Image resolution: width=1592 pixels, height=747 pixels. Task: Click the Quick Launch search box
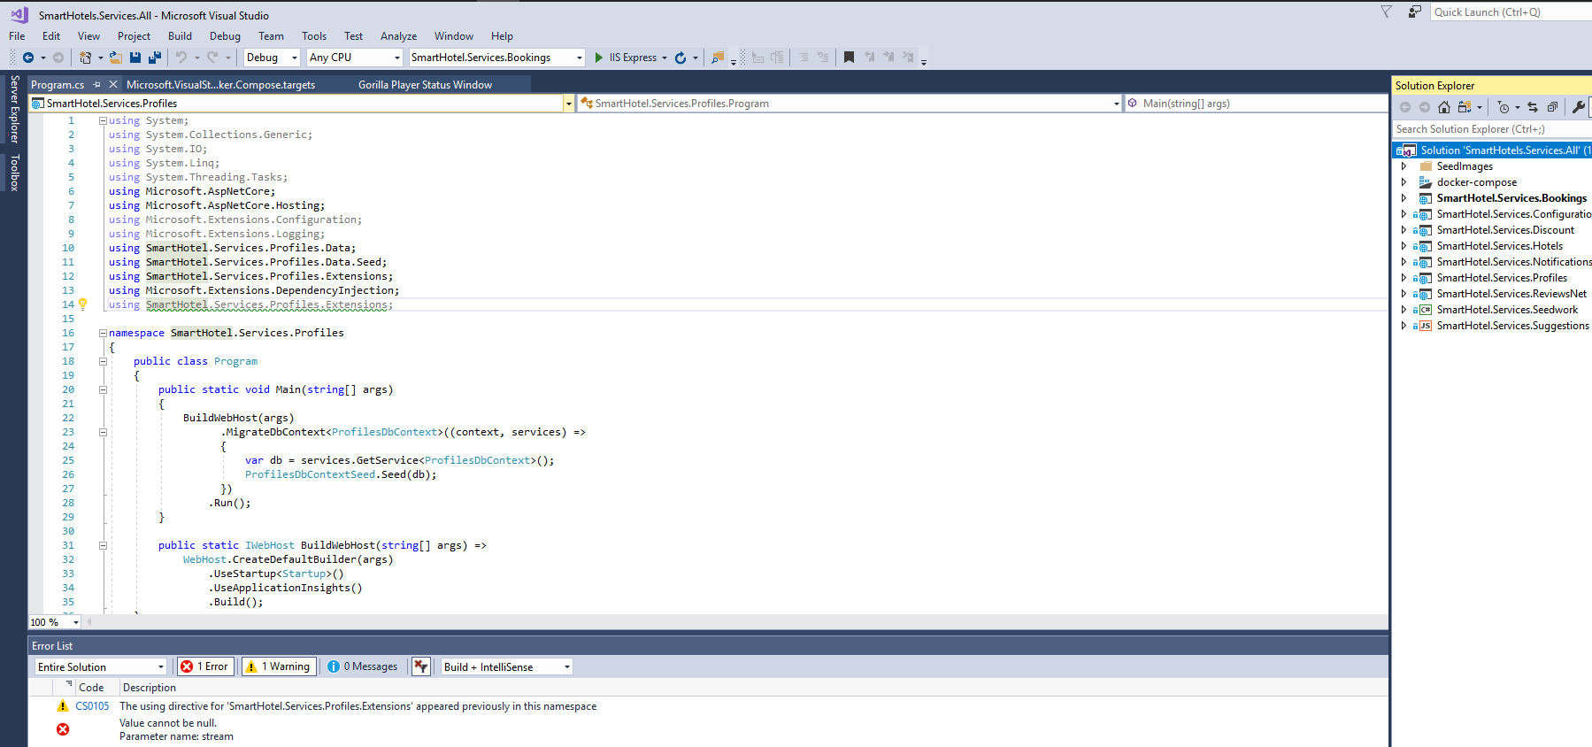click(x=1511, y=12)
